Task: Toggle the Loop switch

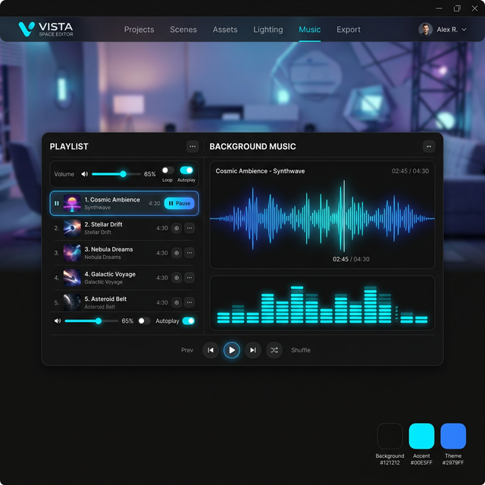Action: (x=168, y=171)
